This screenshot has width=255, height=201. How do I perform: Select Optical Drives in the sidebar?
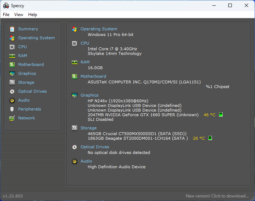(x=32, y=91)
